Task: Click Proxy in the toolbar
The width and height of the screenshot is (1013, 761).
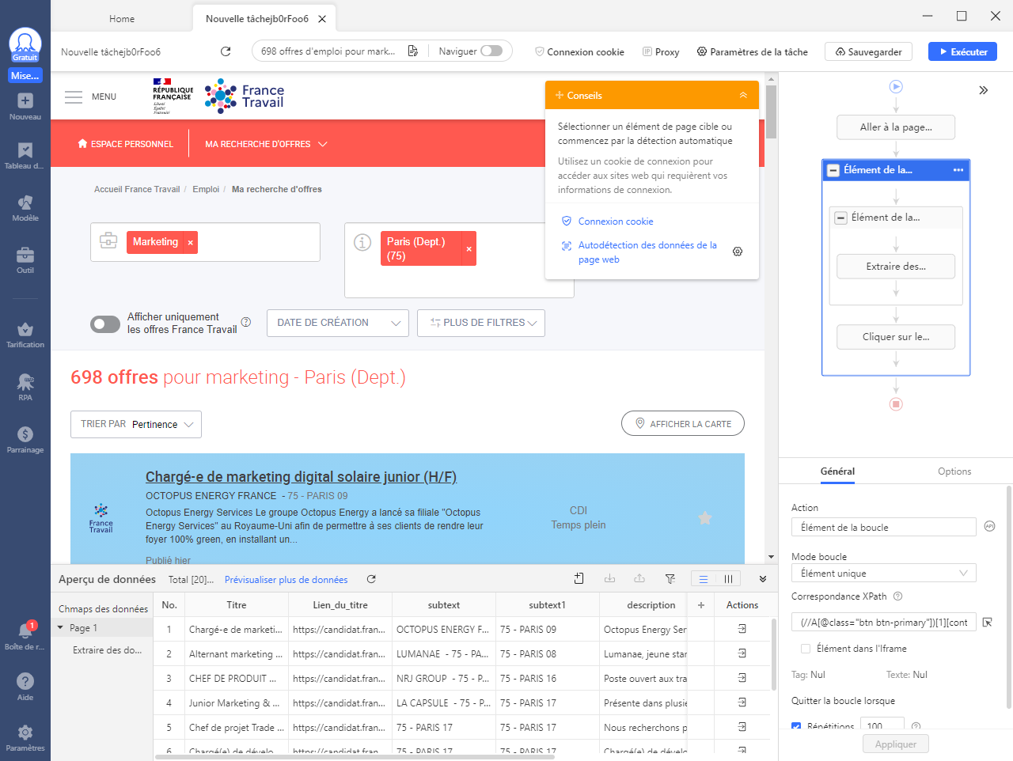Action: click(661, 51)
